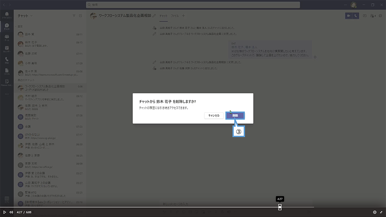Open チャット in the Teams sidebar
This screenshot has height=217, width=386.
[7, 27]
